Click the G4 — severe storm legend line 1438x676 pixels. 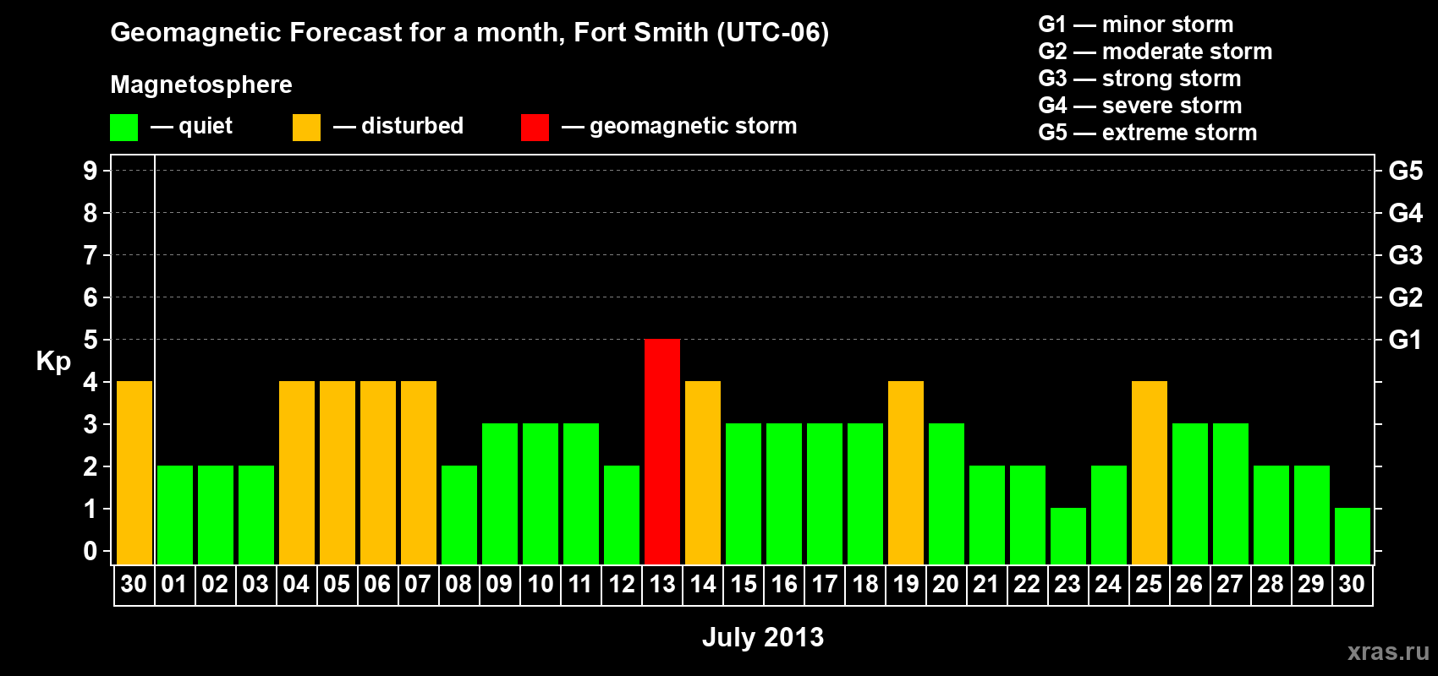1139,106
